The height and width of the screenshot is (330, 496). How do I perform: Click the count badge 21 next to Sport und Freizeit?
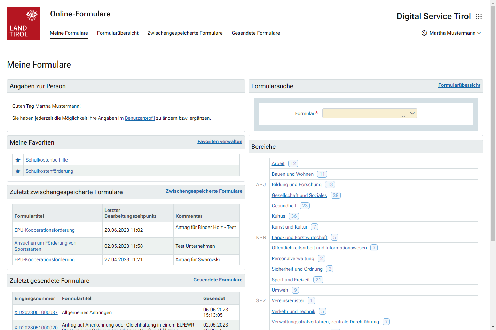coord(318,280)
